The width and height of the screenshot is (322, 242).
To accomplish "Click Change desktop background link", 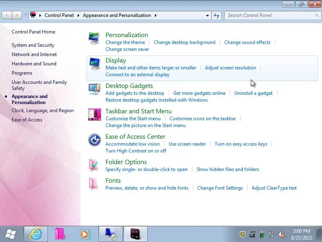I will pyautogui.click(x=184, y=42).
